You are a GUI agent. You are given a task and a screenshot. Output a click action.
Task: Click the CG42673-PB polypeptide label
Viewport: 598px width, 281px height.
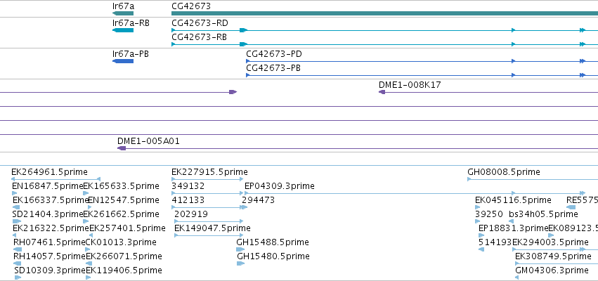click(x=273, y=68)
